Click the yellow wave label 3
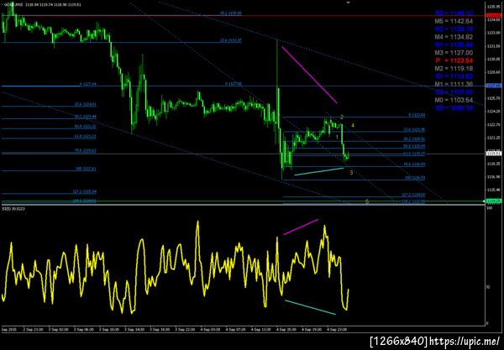504x350 pixels. pos(351,173)
